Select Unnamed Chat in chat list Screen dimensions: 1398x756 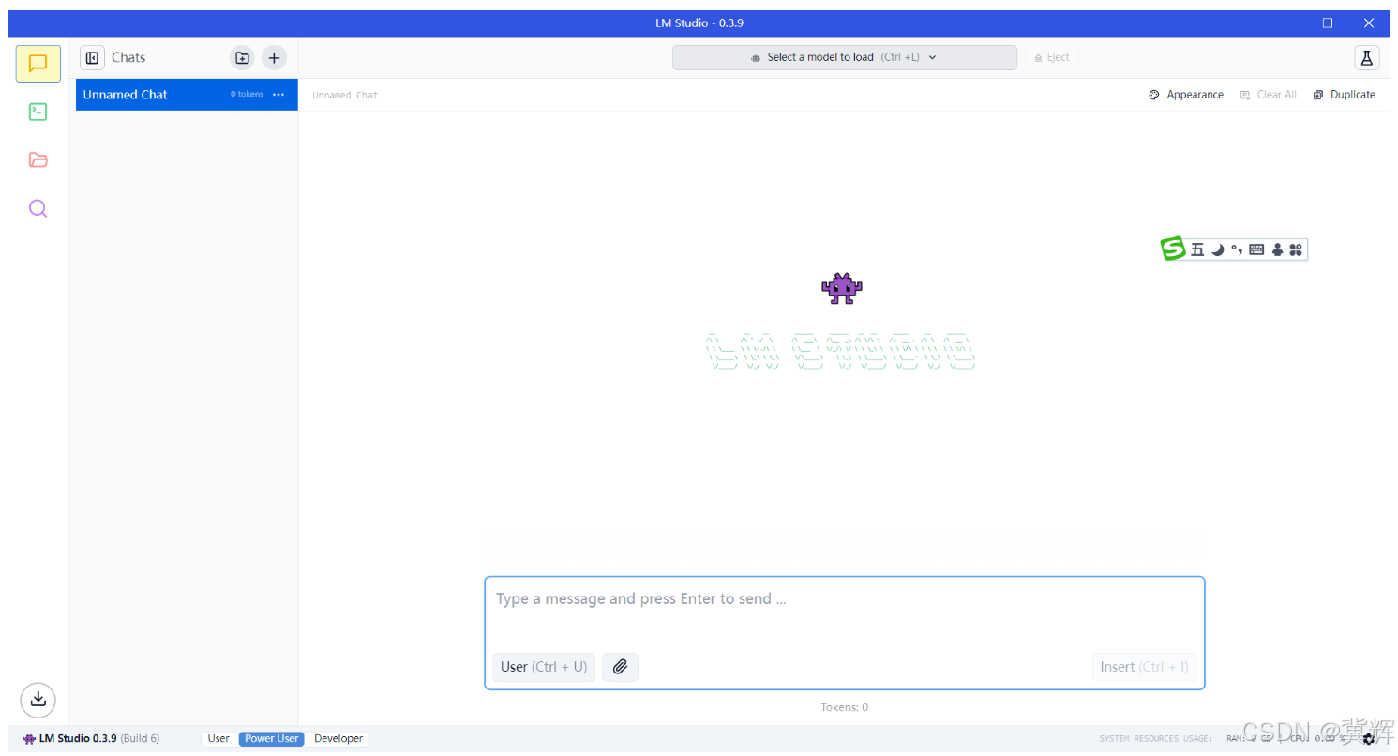(187, 95)
